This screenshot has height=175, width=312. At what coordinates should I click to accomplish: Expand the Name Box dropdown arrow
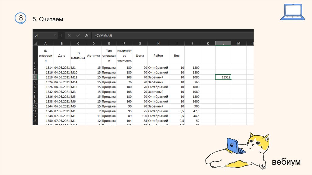tap(55, 35)
